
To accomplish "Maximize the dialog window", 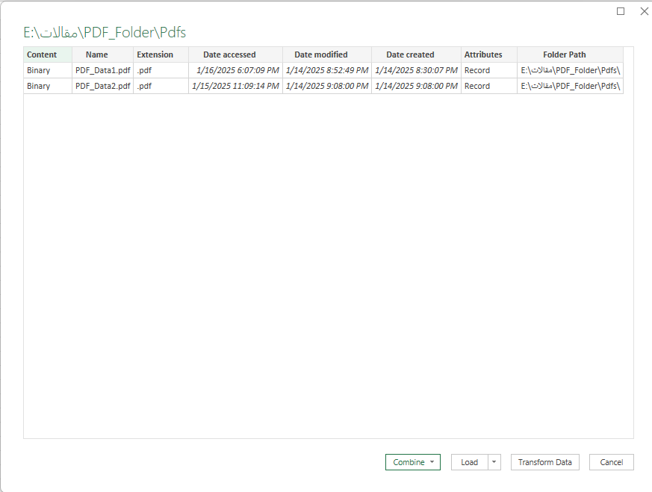I will (621, 11).
